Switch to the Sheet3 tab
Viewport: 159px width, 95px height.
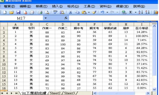tap(69, 93)
